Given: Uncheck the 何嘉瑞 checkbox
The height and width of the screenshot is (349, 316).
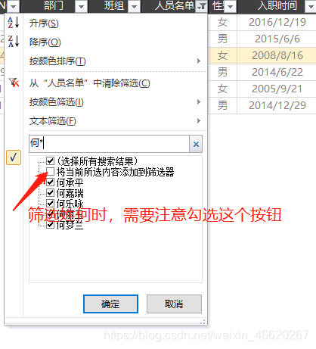Looking at the screenshot, I should coord(51,193).
